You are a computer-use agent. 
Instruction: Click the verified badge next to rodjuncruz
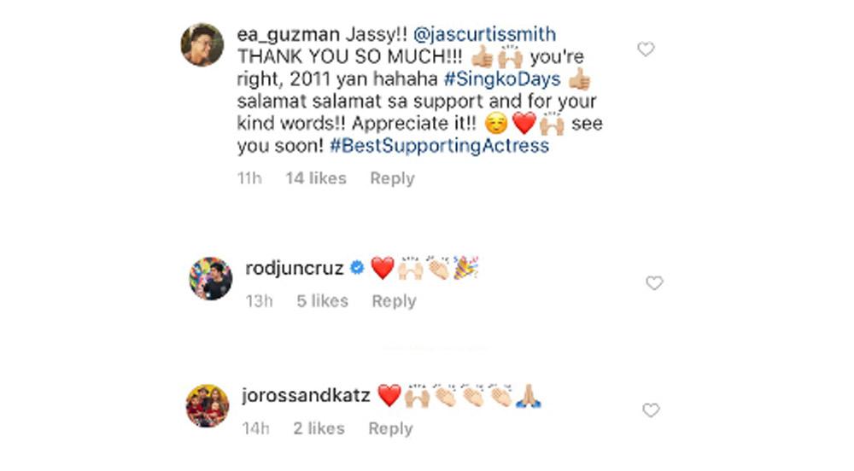click(357, 268)
